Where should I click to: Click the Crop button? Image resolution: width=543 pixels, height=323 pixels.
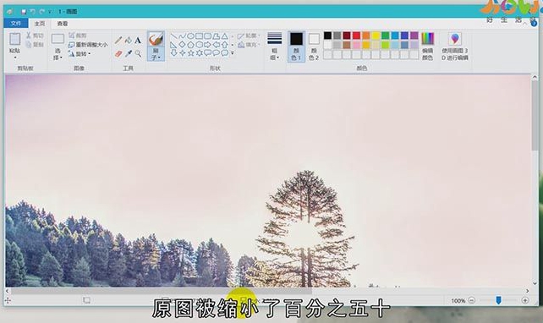pos(78,36)
